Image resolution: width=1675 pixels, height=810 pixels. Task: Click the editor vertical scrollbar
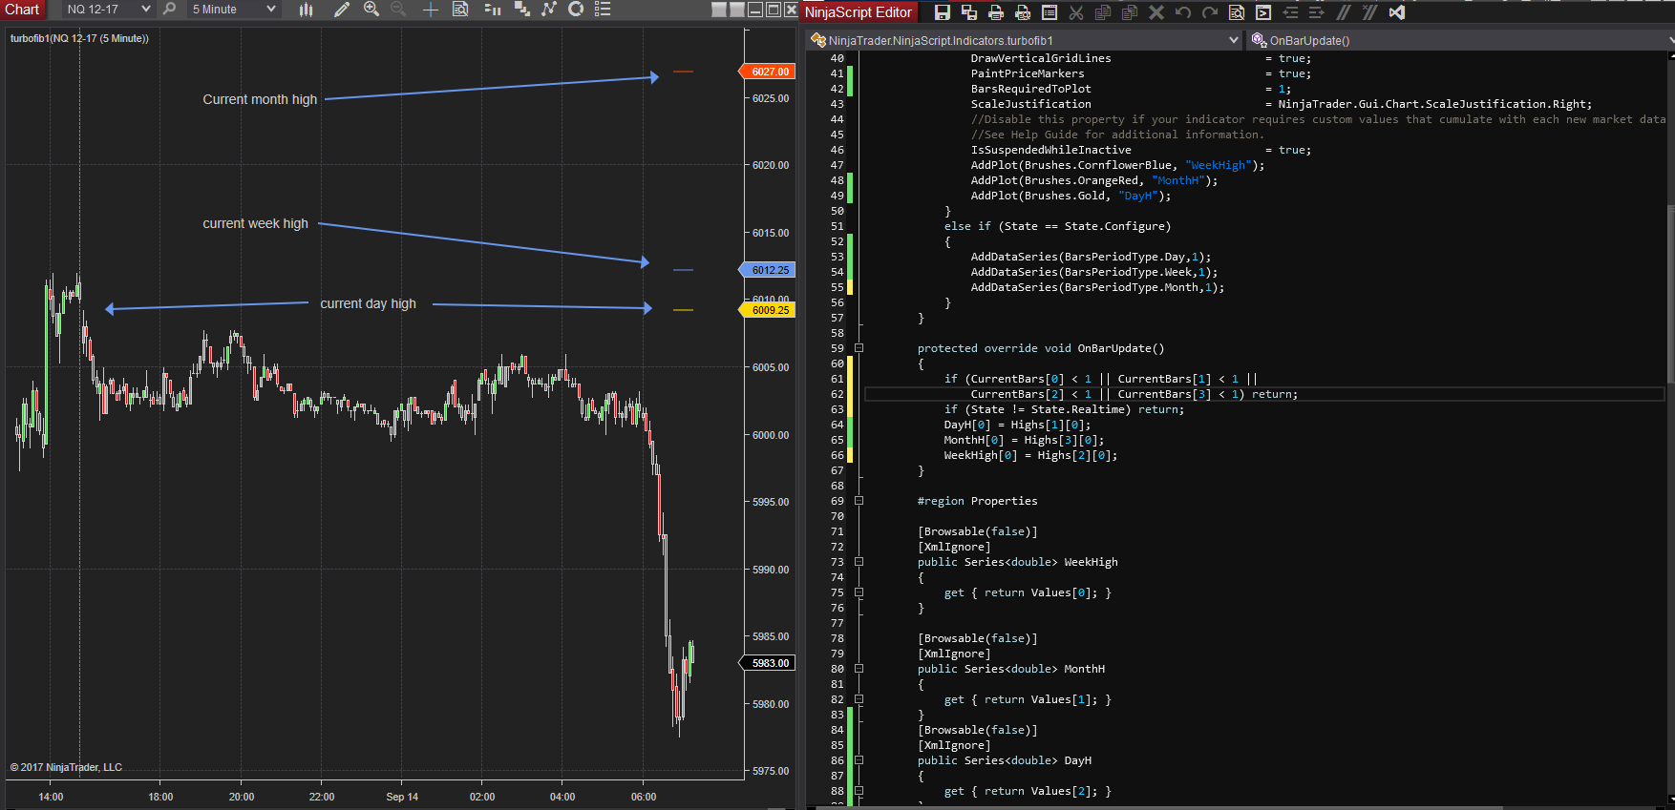click(1670, 296)
